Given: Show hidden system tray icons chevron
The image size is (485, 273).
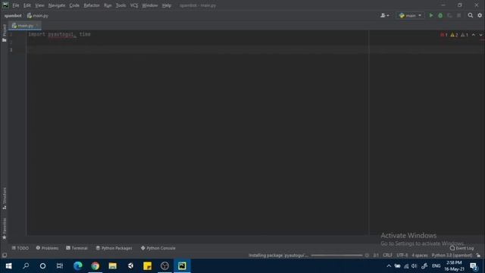Looking at the screenshot, I should click(389, 266).
